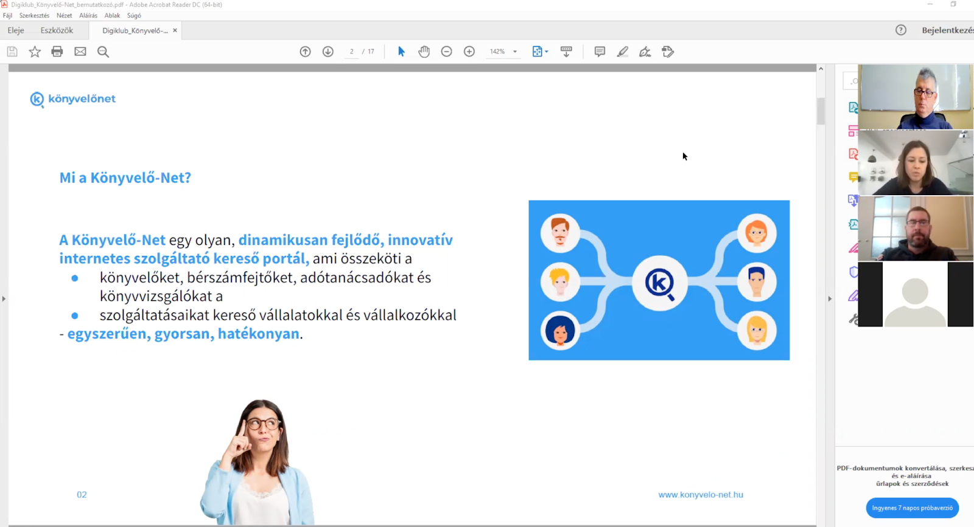Collapse the right tools pane arrow

830,298
